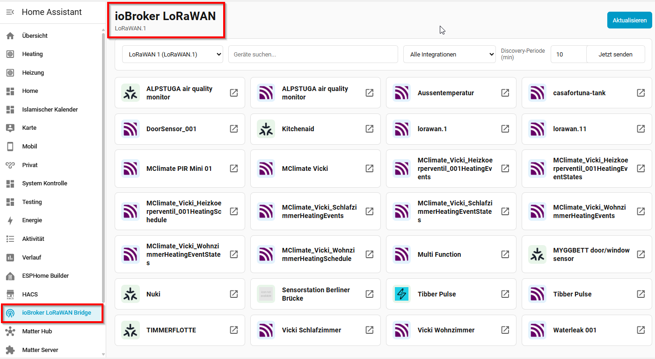The width and height of the screenshot is (655, 359).
Task: Select MClimate_Vicki_WohnzimmerHeatingEventStates device name
Action: click(x=183, y=254)
